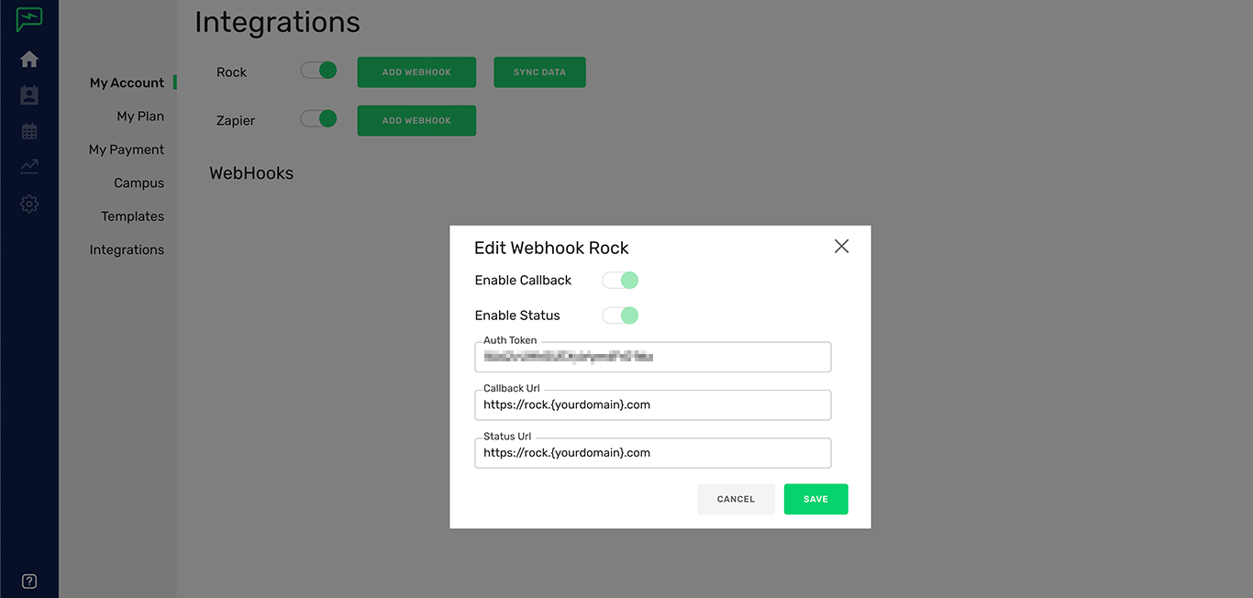Open Settings using the gear icon

pyautogui.click(x=28, y=204)
